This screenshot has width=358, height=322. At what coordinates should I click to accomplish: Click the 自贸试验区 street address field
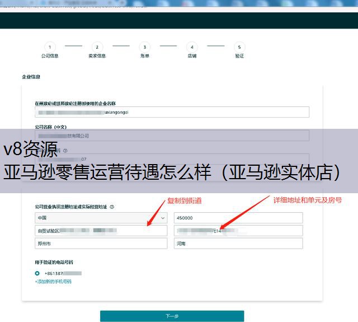[x=101, y=231]
